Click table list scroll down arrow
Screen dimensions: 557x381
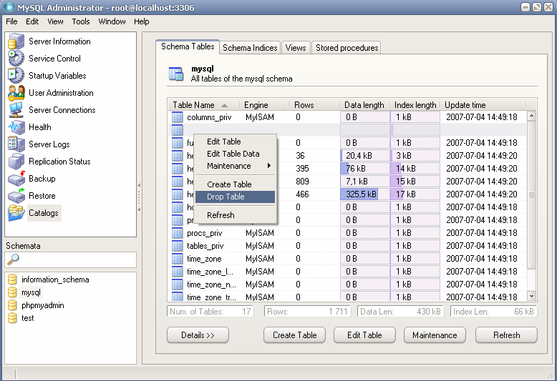click(x=531, y=296)
